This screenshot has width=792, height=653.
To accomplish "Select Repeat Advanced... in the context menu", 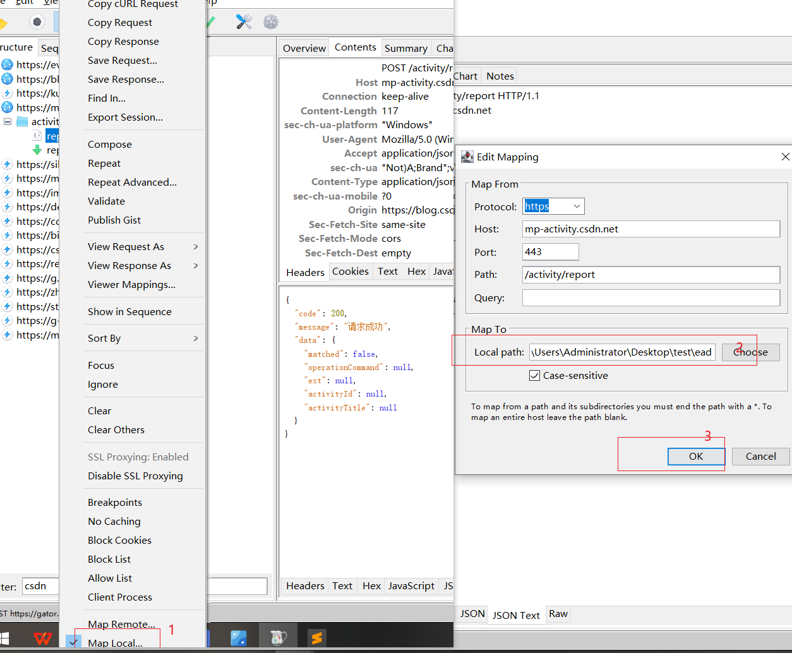I will click(132, 182).
